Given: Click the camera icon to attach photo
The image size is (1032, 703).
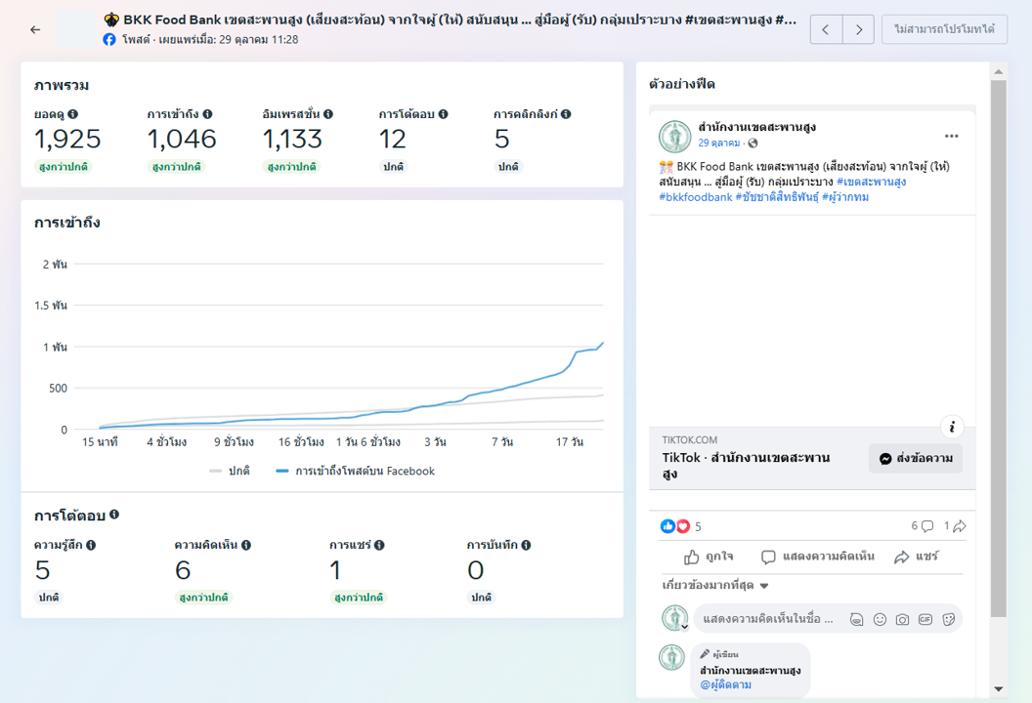Looking at the screenshot, I should point(902,619).
